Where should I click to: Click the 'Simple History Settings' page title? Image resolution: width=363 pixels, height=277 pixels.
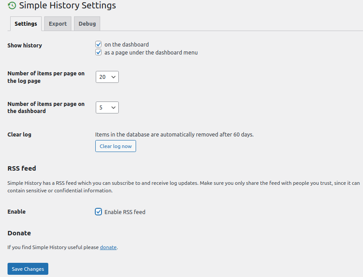67,5
